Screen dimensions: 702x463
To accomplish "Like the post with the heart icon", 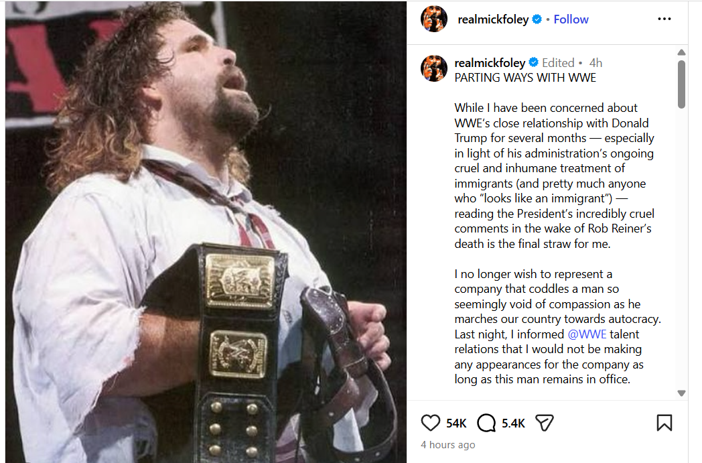I will [430, 423].
